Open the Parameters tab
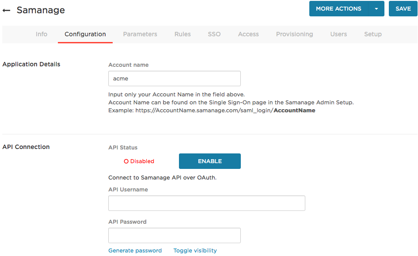The width and height of the screenshot is (418, 256). coord(140,34)
